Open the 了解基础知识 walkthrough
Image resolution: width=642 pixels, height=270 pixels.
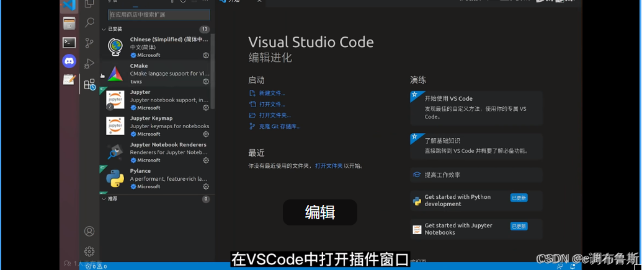click(x=476, y=146)
